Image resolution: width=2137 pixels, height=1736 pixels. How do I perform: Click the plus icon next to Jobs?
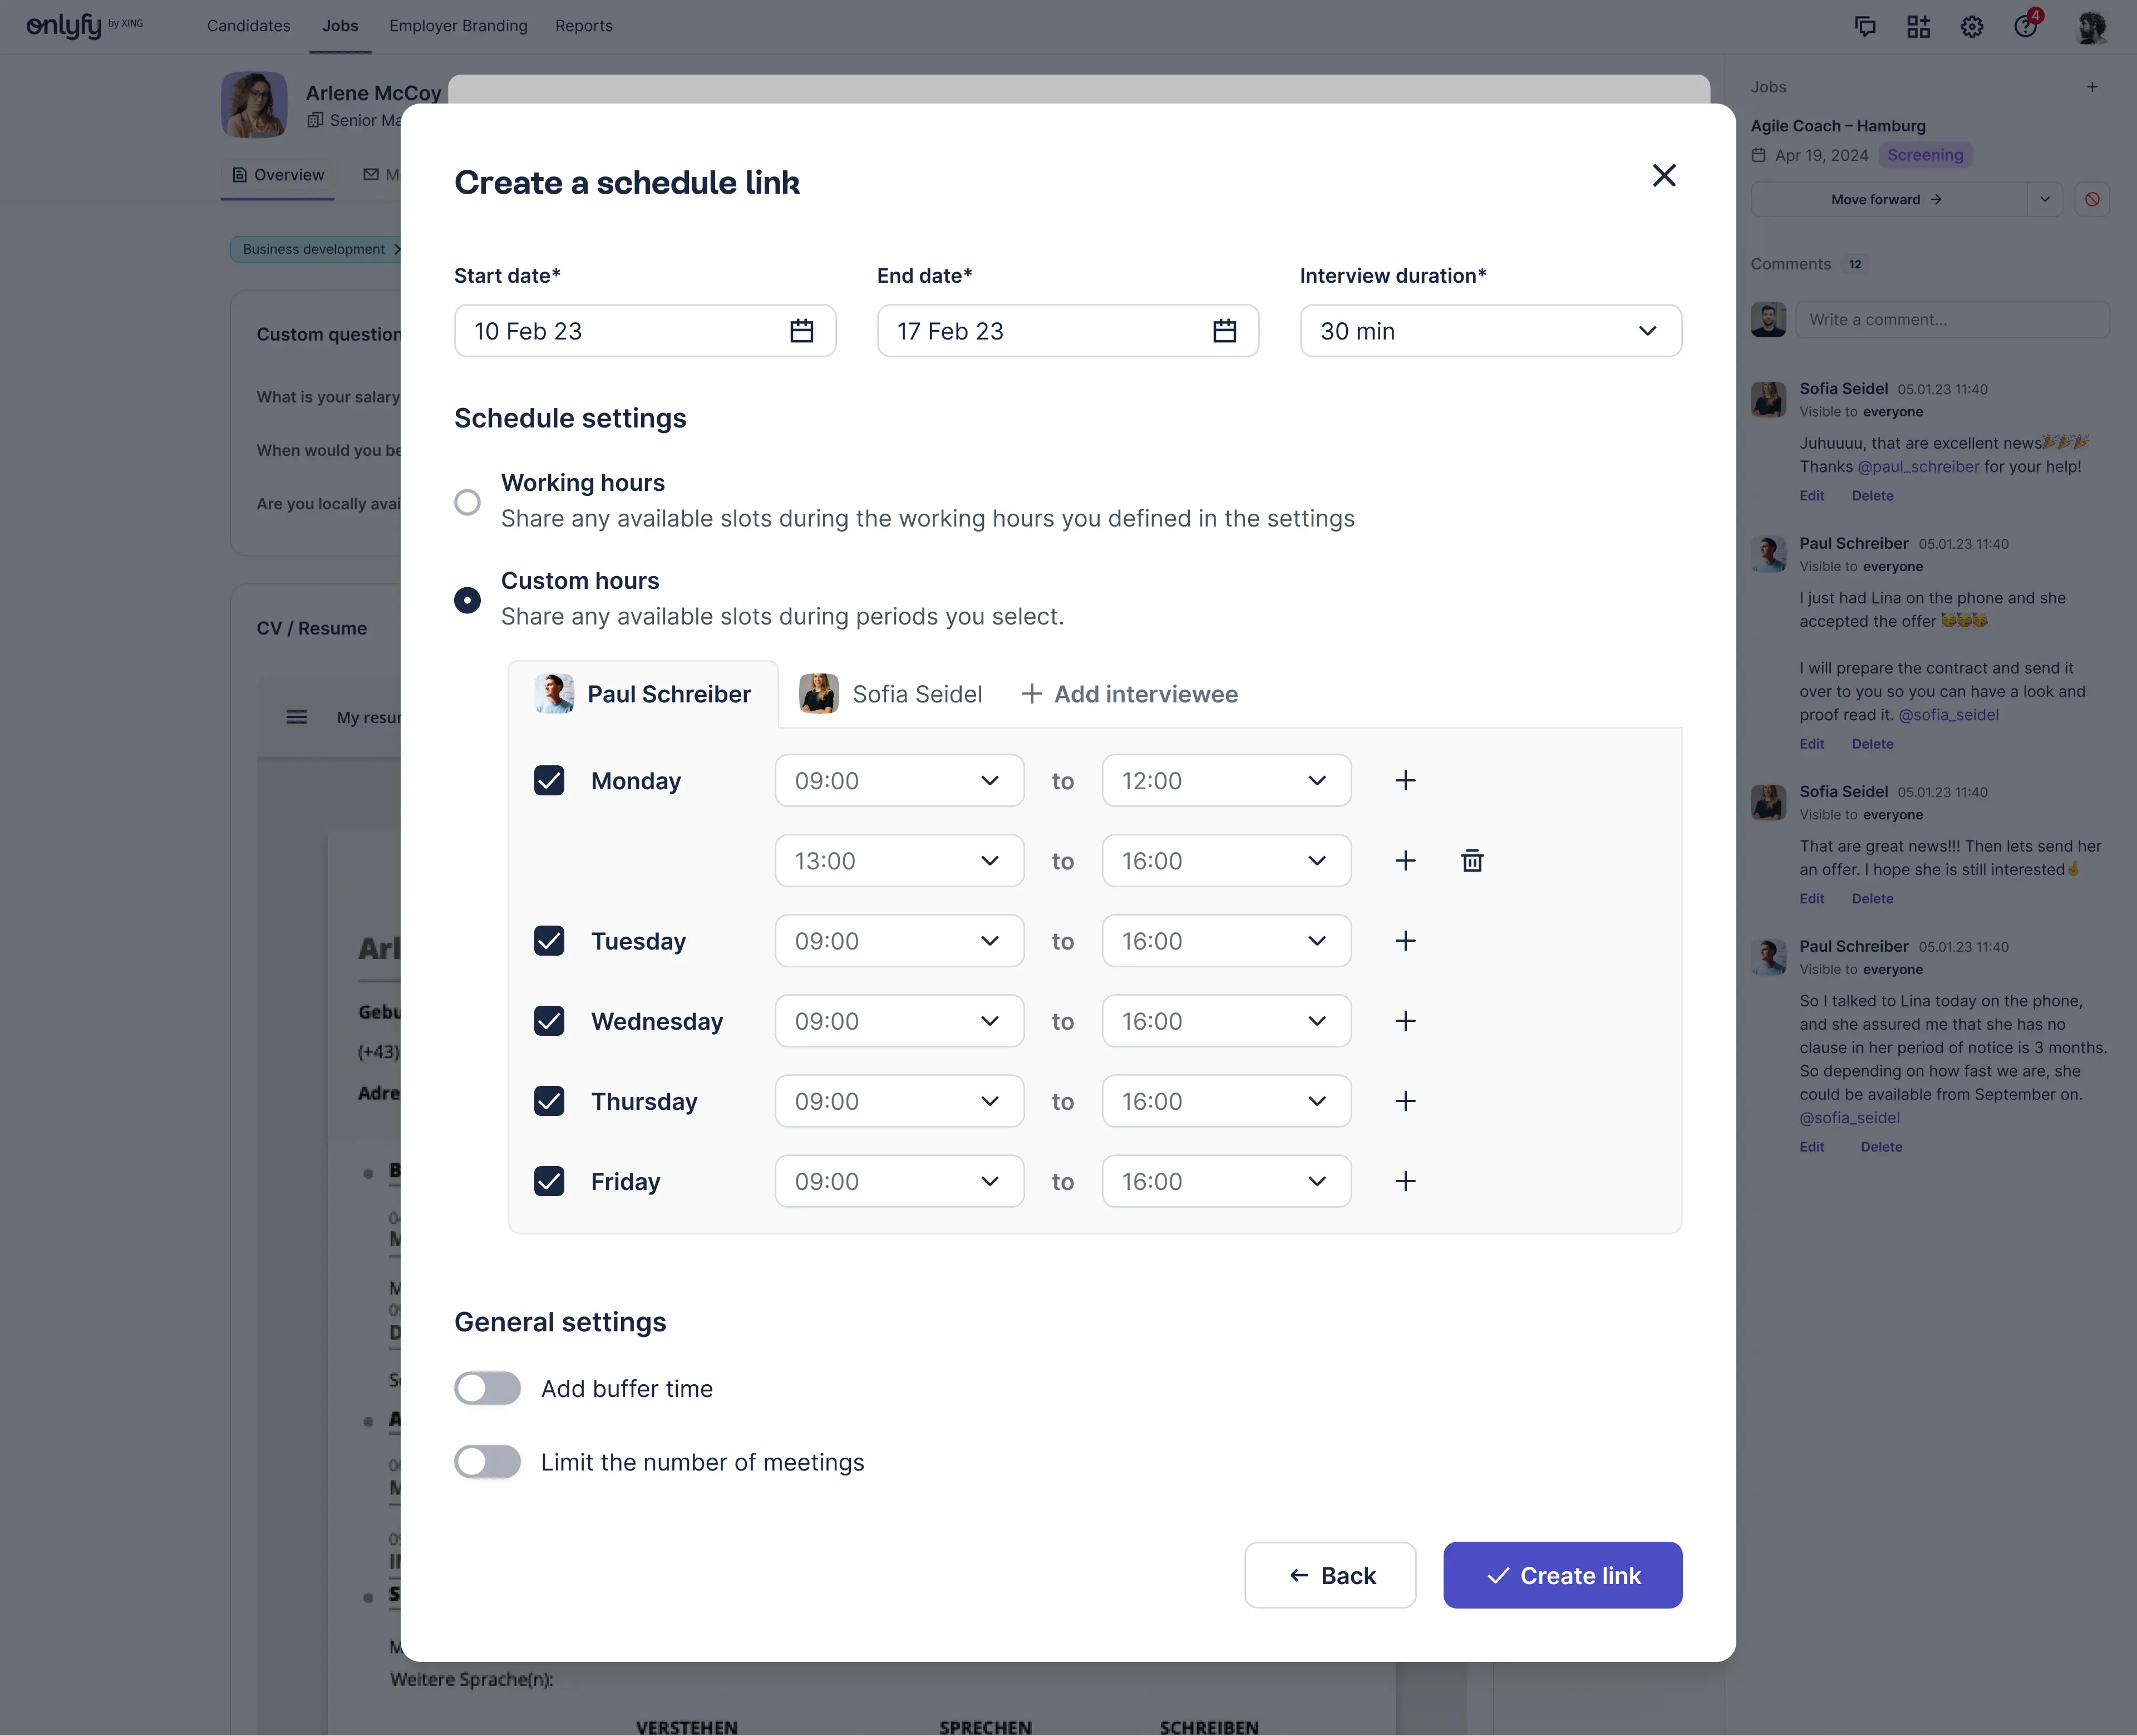2092,87
